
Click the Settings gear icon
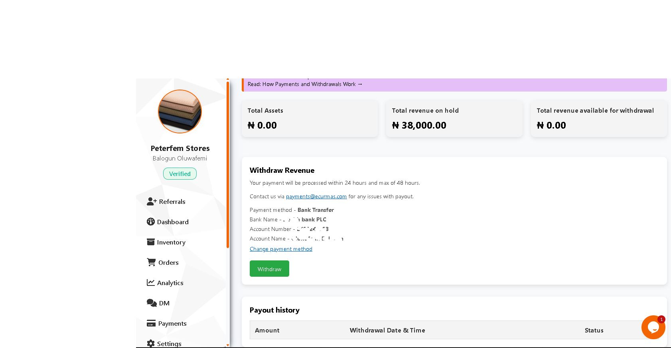pyautogui.click(x=150, y=343)
